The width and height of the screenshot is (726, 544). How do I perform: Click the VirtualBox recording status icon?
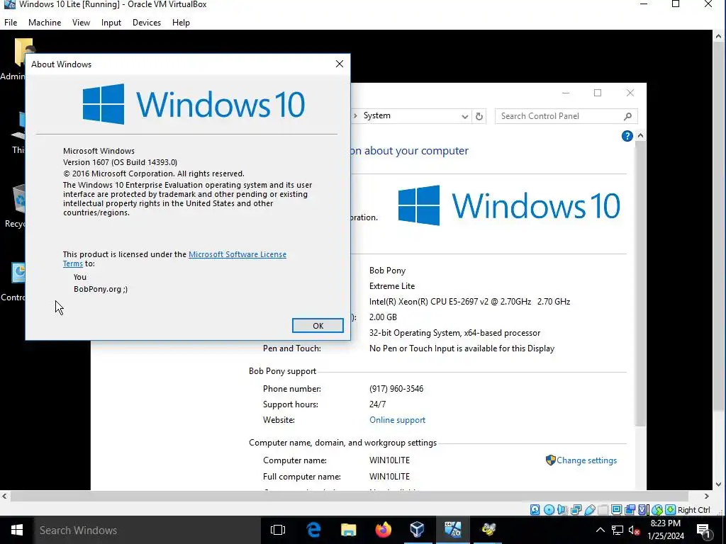[630, 510]
